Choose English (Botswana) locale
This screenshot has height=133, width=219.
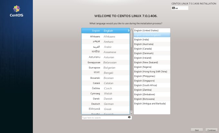(x=152, y=99)
